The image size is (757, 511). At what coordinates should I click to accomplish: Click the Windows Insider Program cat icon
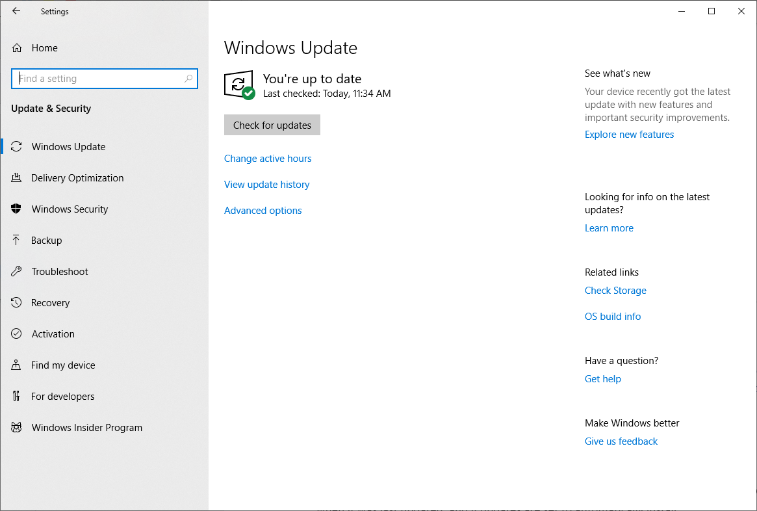click(x=16, y=427)
